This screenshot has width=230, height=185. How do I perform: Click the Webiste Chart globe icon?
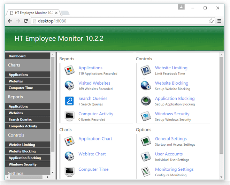click(69, 156)
